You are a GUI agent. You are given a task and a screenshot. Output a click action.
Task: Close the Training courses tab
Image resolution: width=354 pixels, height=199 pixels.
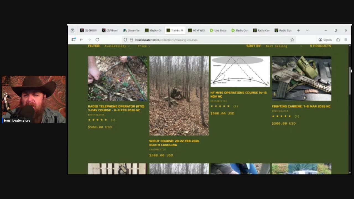pos(182,30)
